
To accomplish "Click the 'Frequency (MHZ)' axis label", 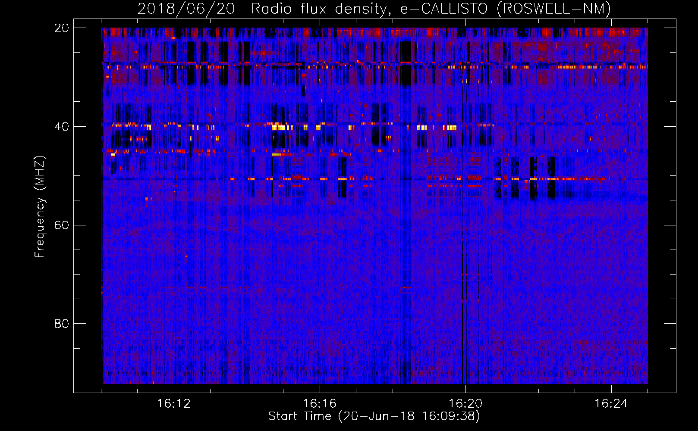I will tap(40, 207).
